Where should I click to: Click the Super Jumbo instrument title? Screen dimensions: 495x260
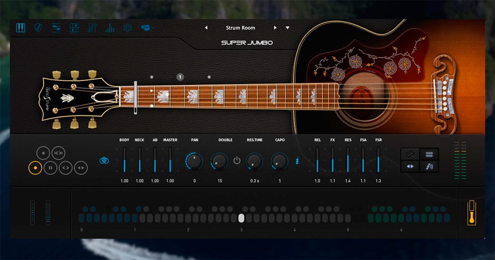pyautogui.click(x=247, y=43)
